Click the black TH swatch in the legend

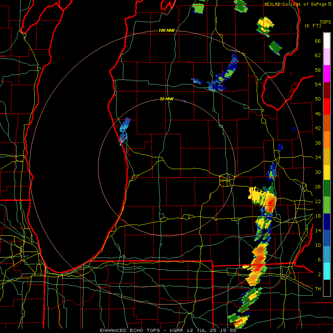pos(327,288)
